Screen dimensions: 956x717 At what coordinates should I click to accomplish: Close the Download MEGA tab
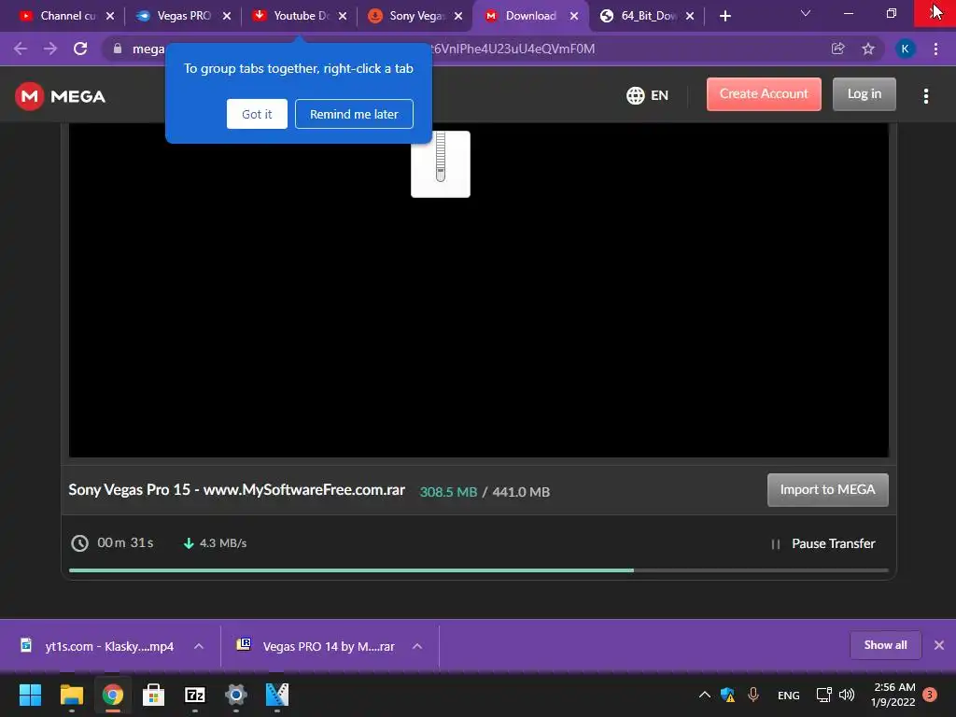(x=574, y=16)
